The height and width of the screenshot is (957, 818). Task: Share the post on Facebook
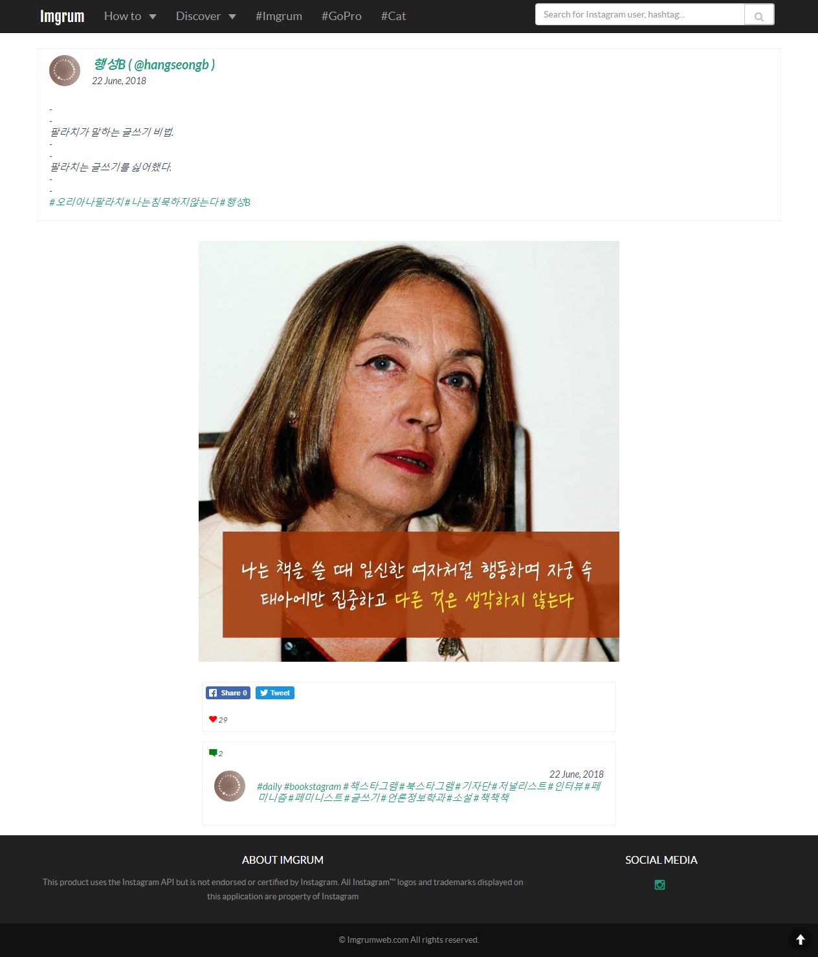click(x=228, y=693)
